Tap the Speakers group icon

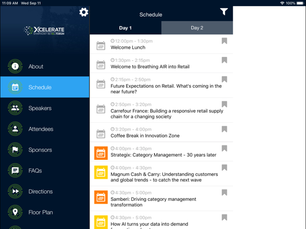15,108
